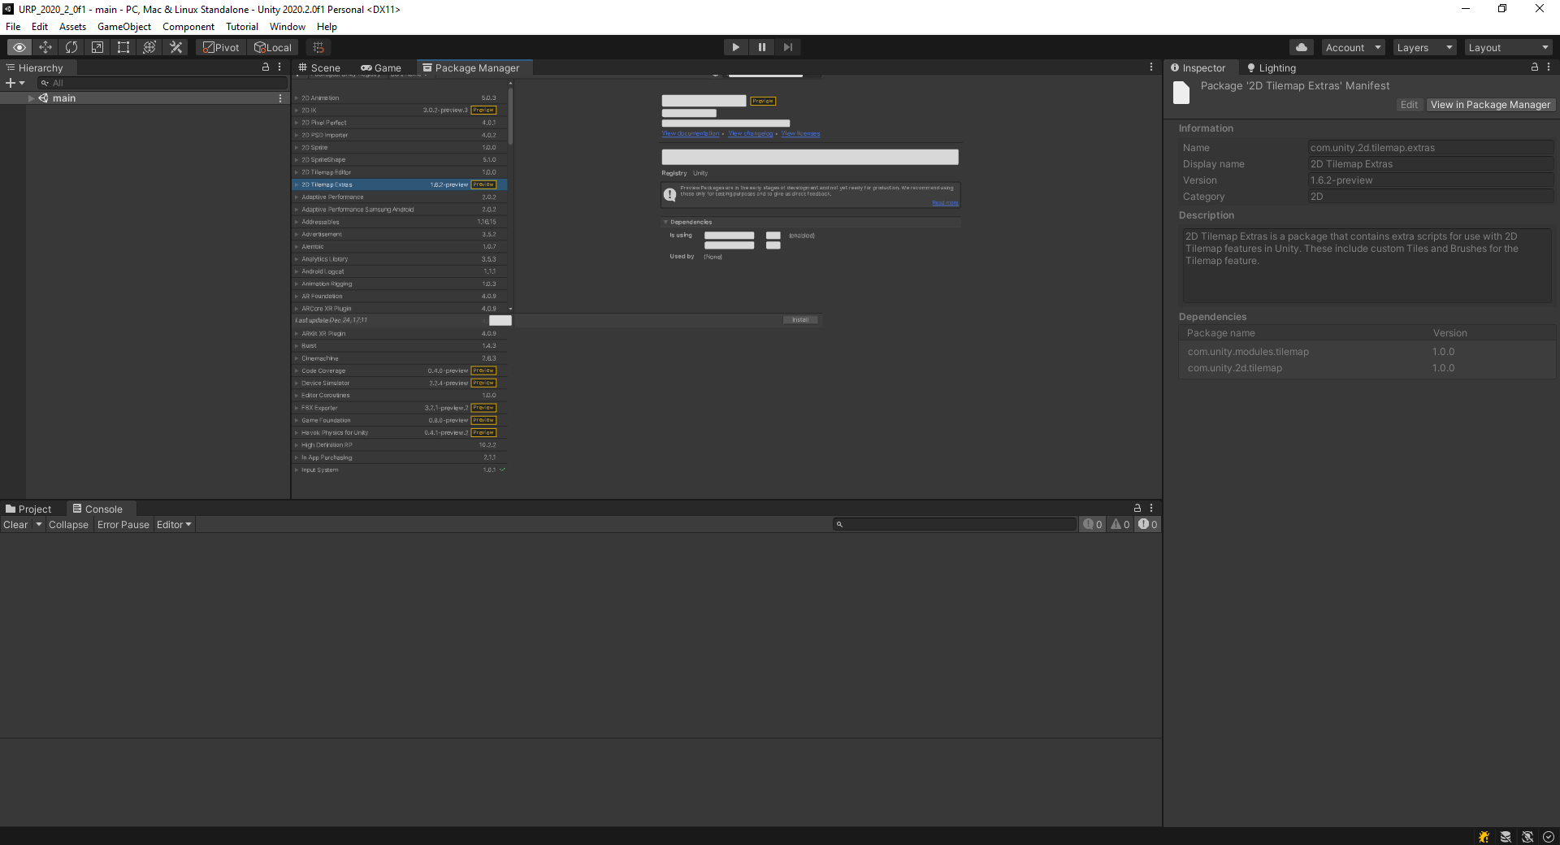Select the Addressables package in the list
Image resolution: width=1560 pixels, height=845 pixels.
point(400,222)
